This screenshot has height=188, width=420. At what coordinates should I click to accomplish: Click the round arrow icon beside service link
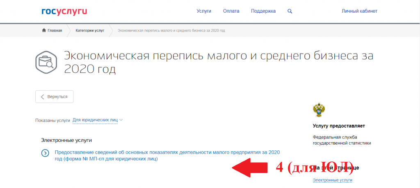[45, 153]
